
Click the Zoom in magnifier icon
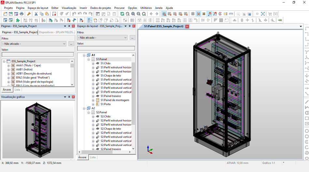pos(133,14)
